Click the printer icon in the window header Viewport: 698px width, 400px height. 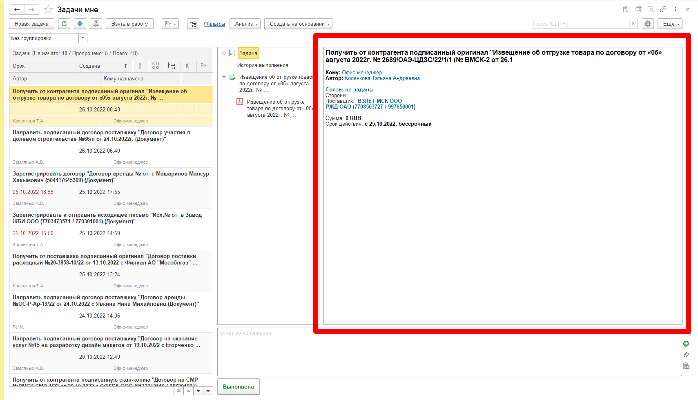pyautogui.click(x=639, y=9)
